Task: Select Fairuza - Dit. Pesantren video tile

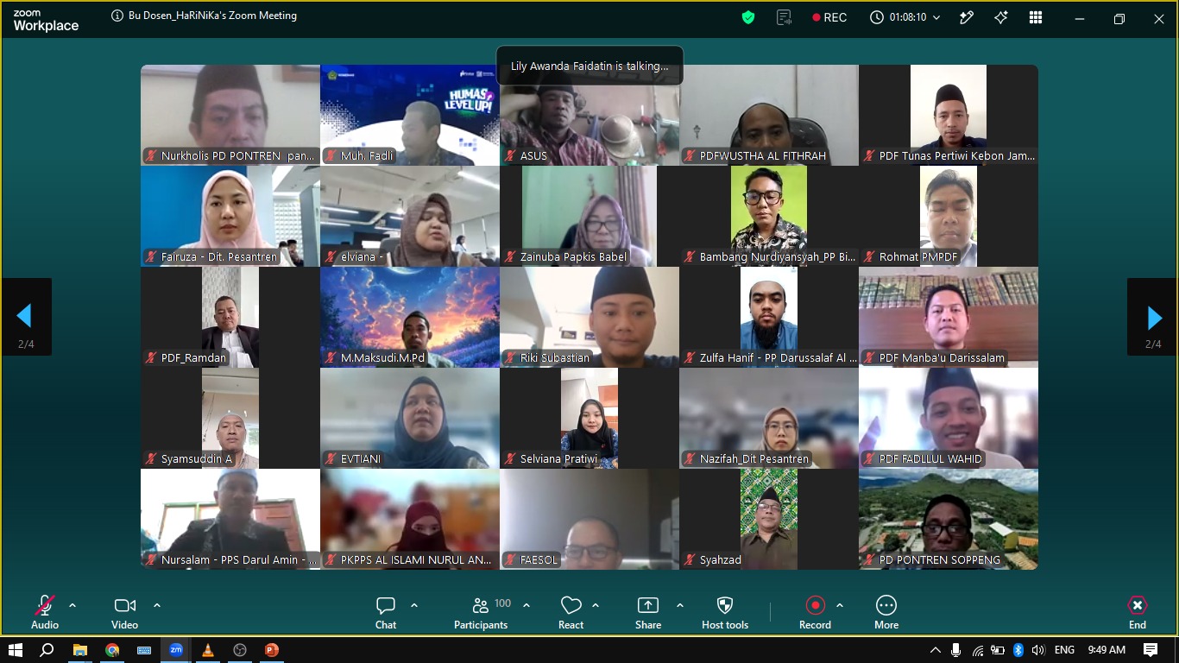Action: click(x=230, y=216)
